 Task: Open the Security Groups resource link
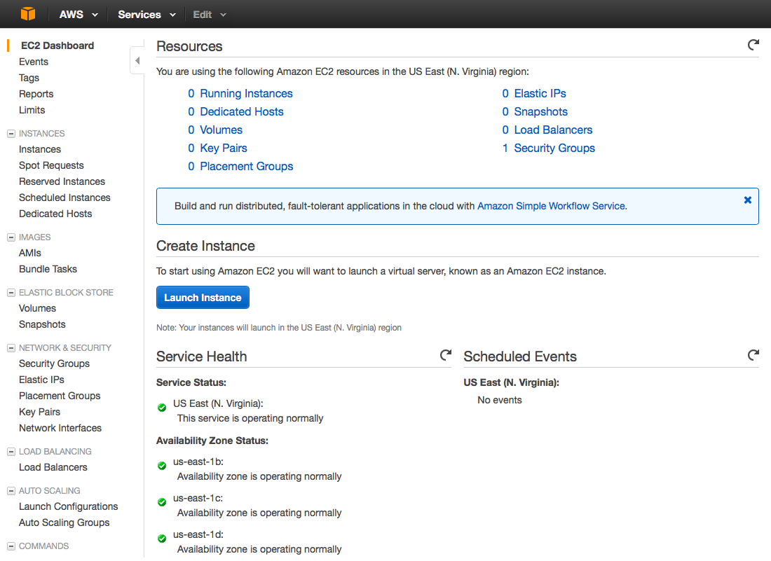(x=554, y=148)
